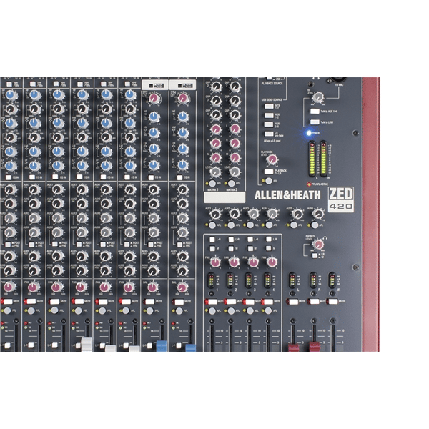Click the right (R) main LED level meter
Image resolution: width=429 pixels, height=429 pixels.
[x=323, y=159]
